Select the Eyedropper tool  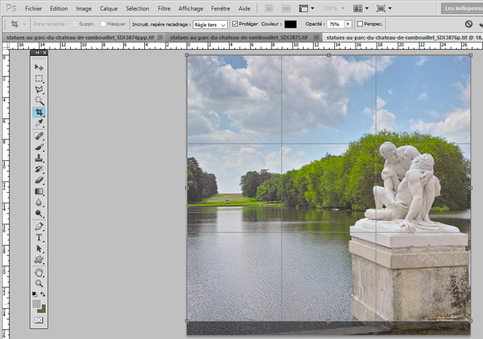(x=39, y=123)
